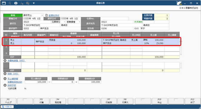Screen dimensions: 201x109
Task: Expand the 控除 (0行) section arrow
Action: (x=5, y=74)
